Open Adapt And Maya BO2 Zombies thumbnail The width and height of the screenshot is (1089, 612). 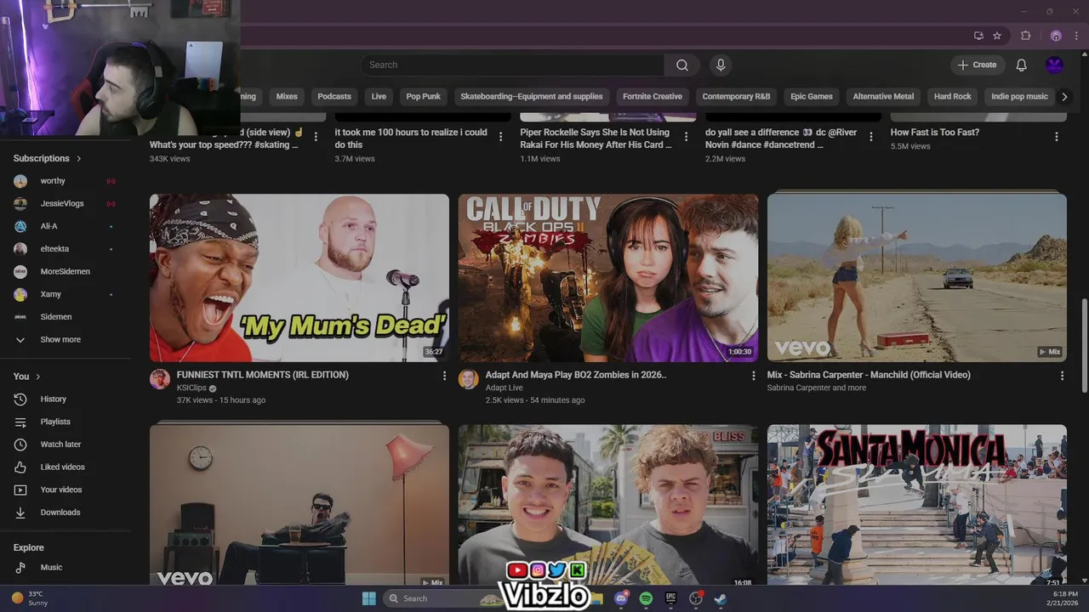pyautogui.click(x=608, y=278)
